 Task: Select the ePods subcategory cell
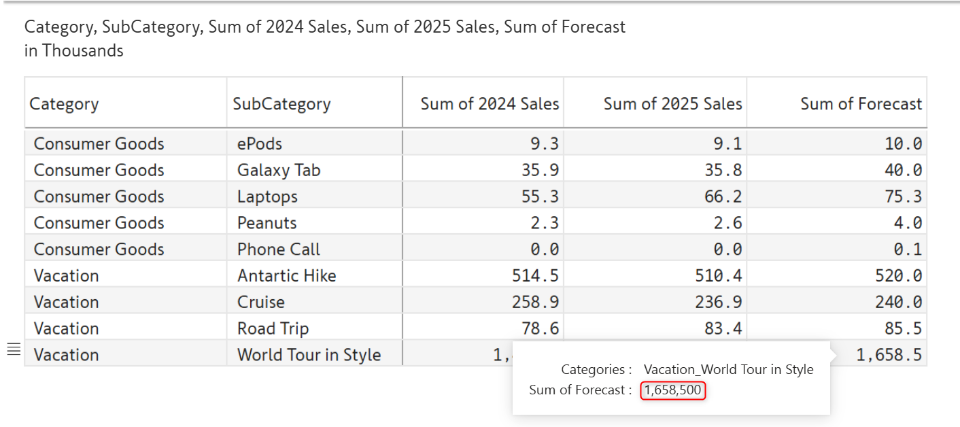click(260, 144)
